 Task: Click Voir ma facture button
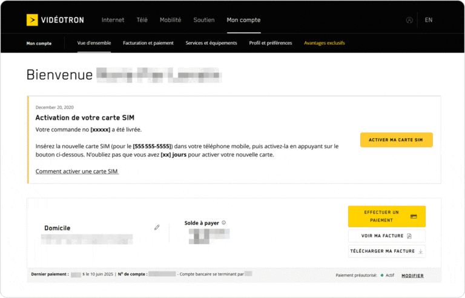click(386, 236)
